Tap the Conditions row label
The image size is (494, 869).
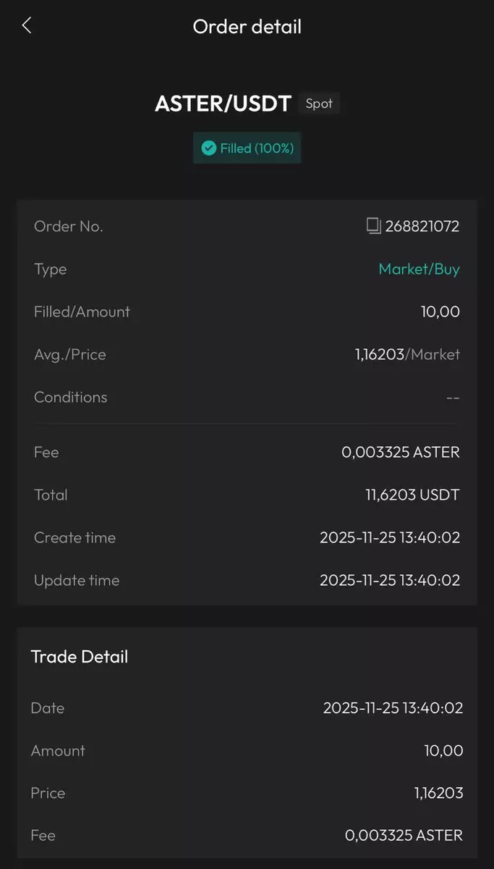70,398
